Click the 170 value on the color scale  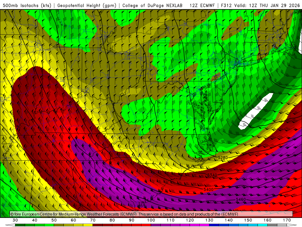(x=287, y=220)
